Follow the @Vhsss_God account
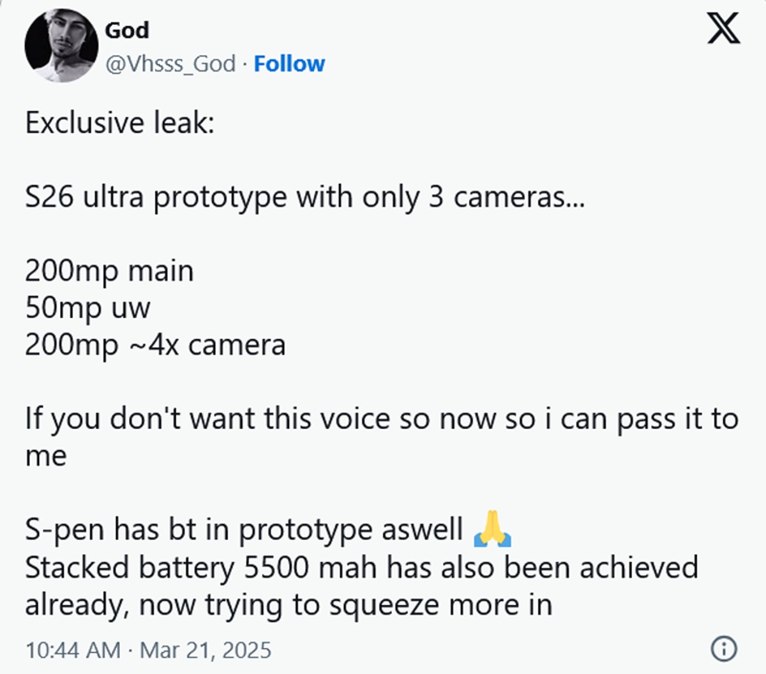The image size is (766, 674). (x=289, y=64)
